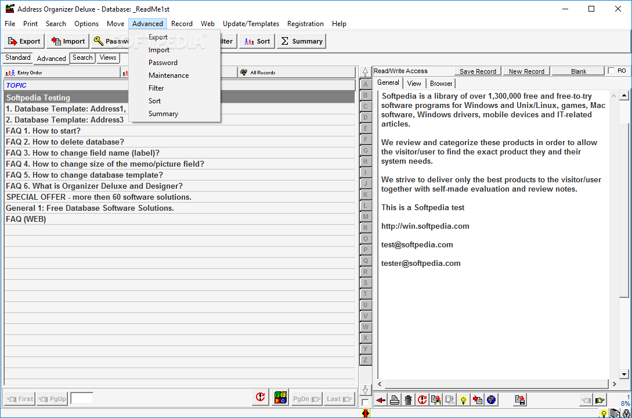Click the All Records filter selector
632x418 pixels.
pyautogui.click(x=296, y=73)
